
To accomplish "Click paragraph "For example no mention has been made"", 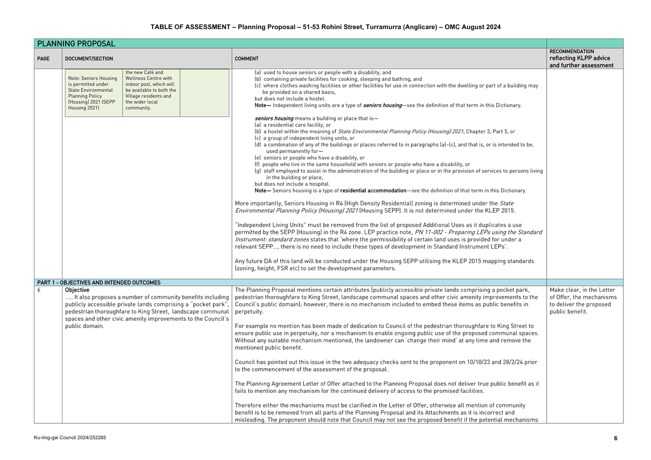I will click(387, 337).
